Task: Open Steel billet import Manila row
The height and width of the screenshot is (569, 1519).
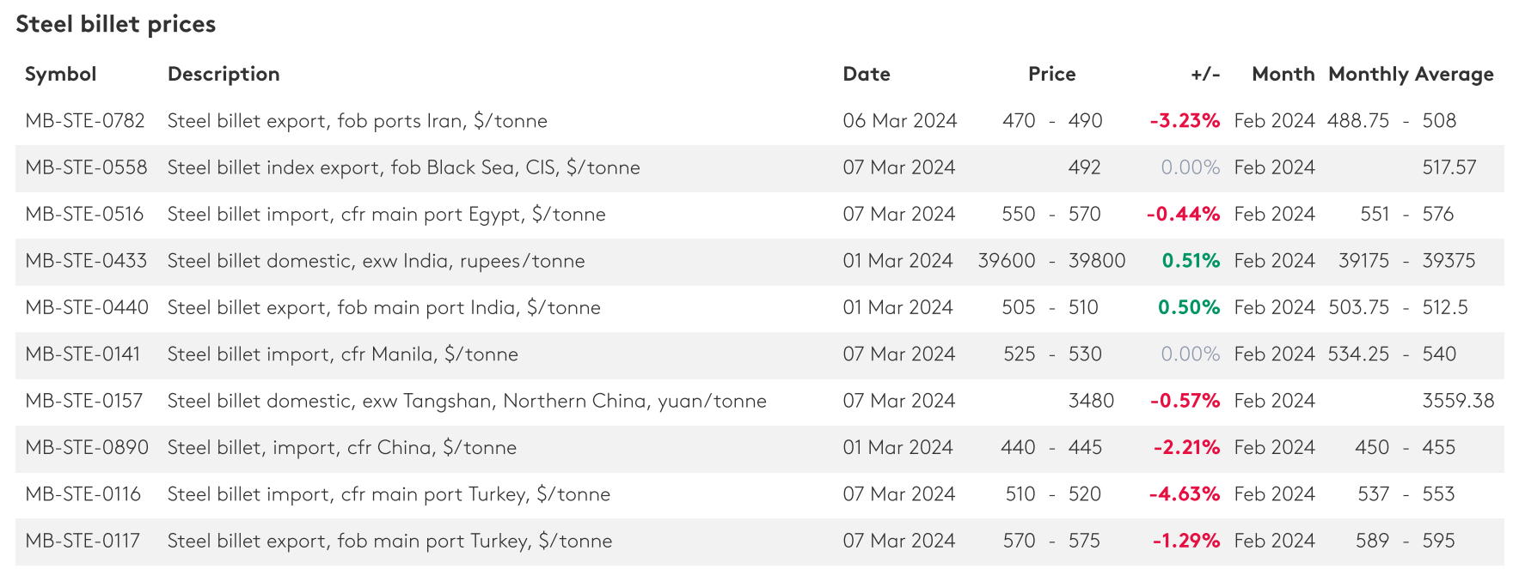Action: (x=342, y=354)
